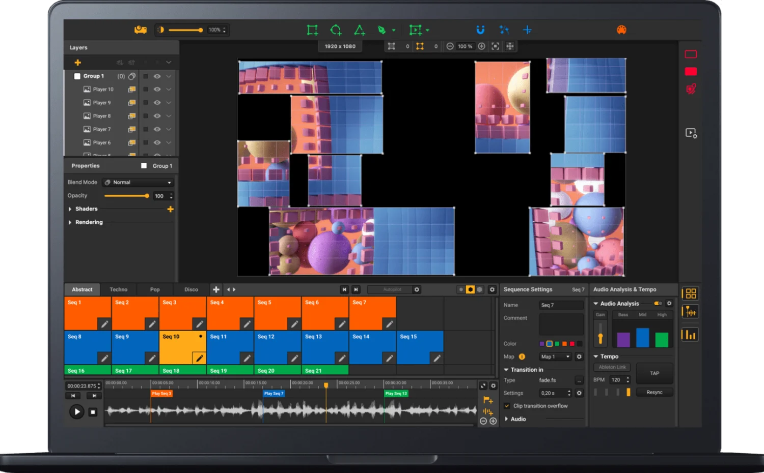Switch to the Disco tab
Viewport: 764px width, 473px height.
(x=191, y=289)
